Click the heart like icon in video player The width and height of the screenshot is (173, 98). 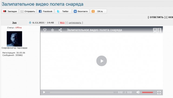coord(45,30)
